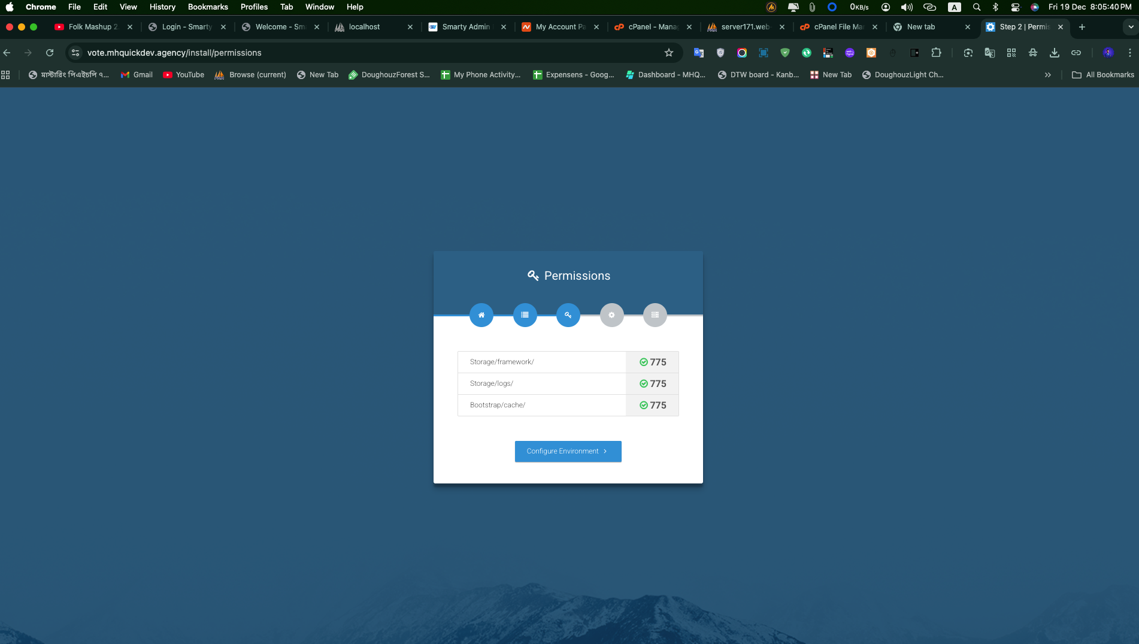This screenshot has width=1139, height=644.
Task: Open the Google Translate extension icon
Action: 990,53
